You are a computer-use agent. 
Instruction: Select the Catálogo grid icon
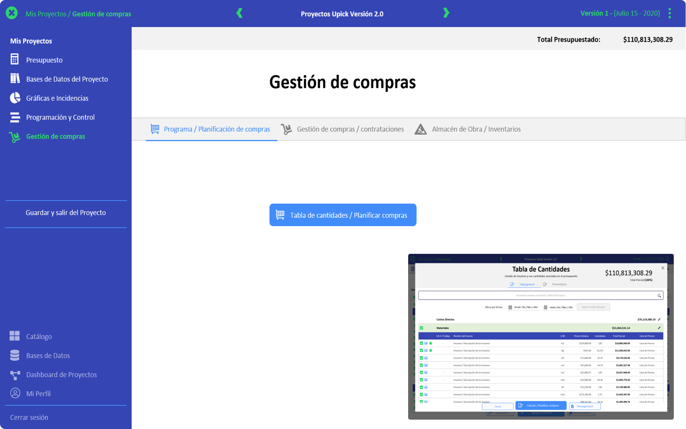click(15, 336)
